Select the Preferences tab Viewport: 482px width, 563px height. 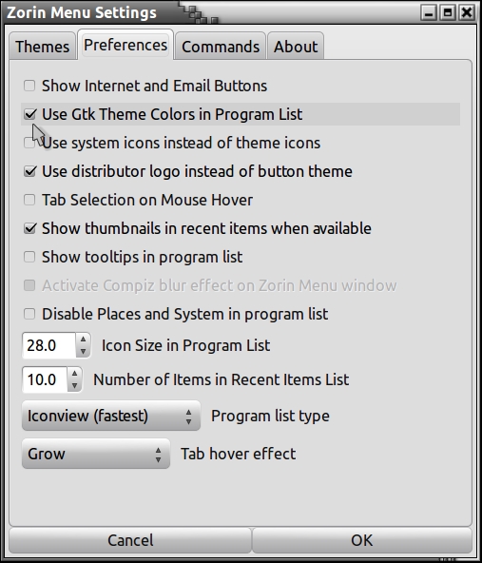[125, 45]
